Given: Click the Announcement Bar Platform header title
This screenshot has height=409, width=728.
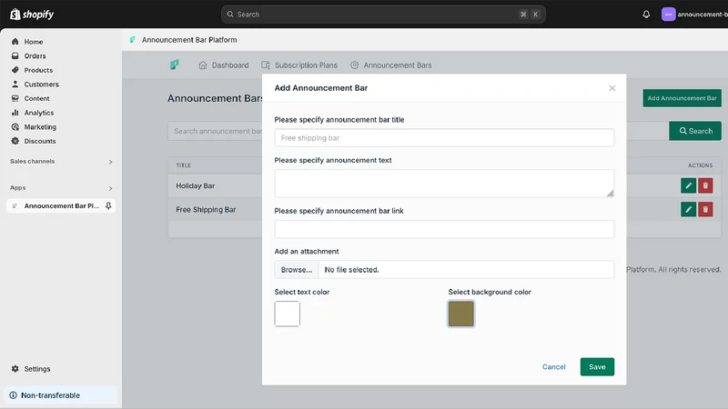Looking at the screenshot, I should coord(189,40).
